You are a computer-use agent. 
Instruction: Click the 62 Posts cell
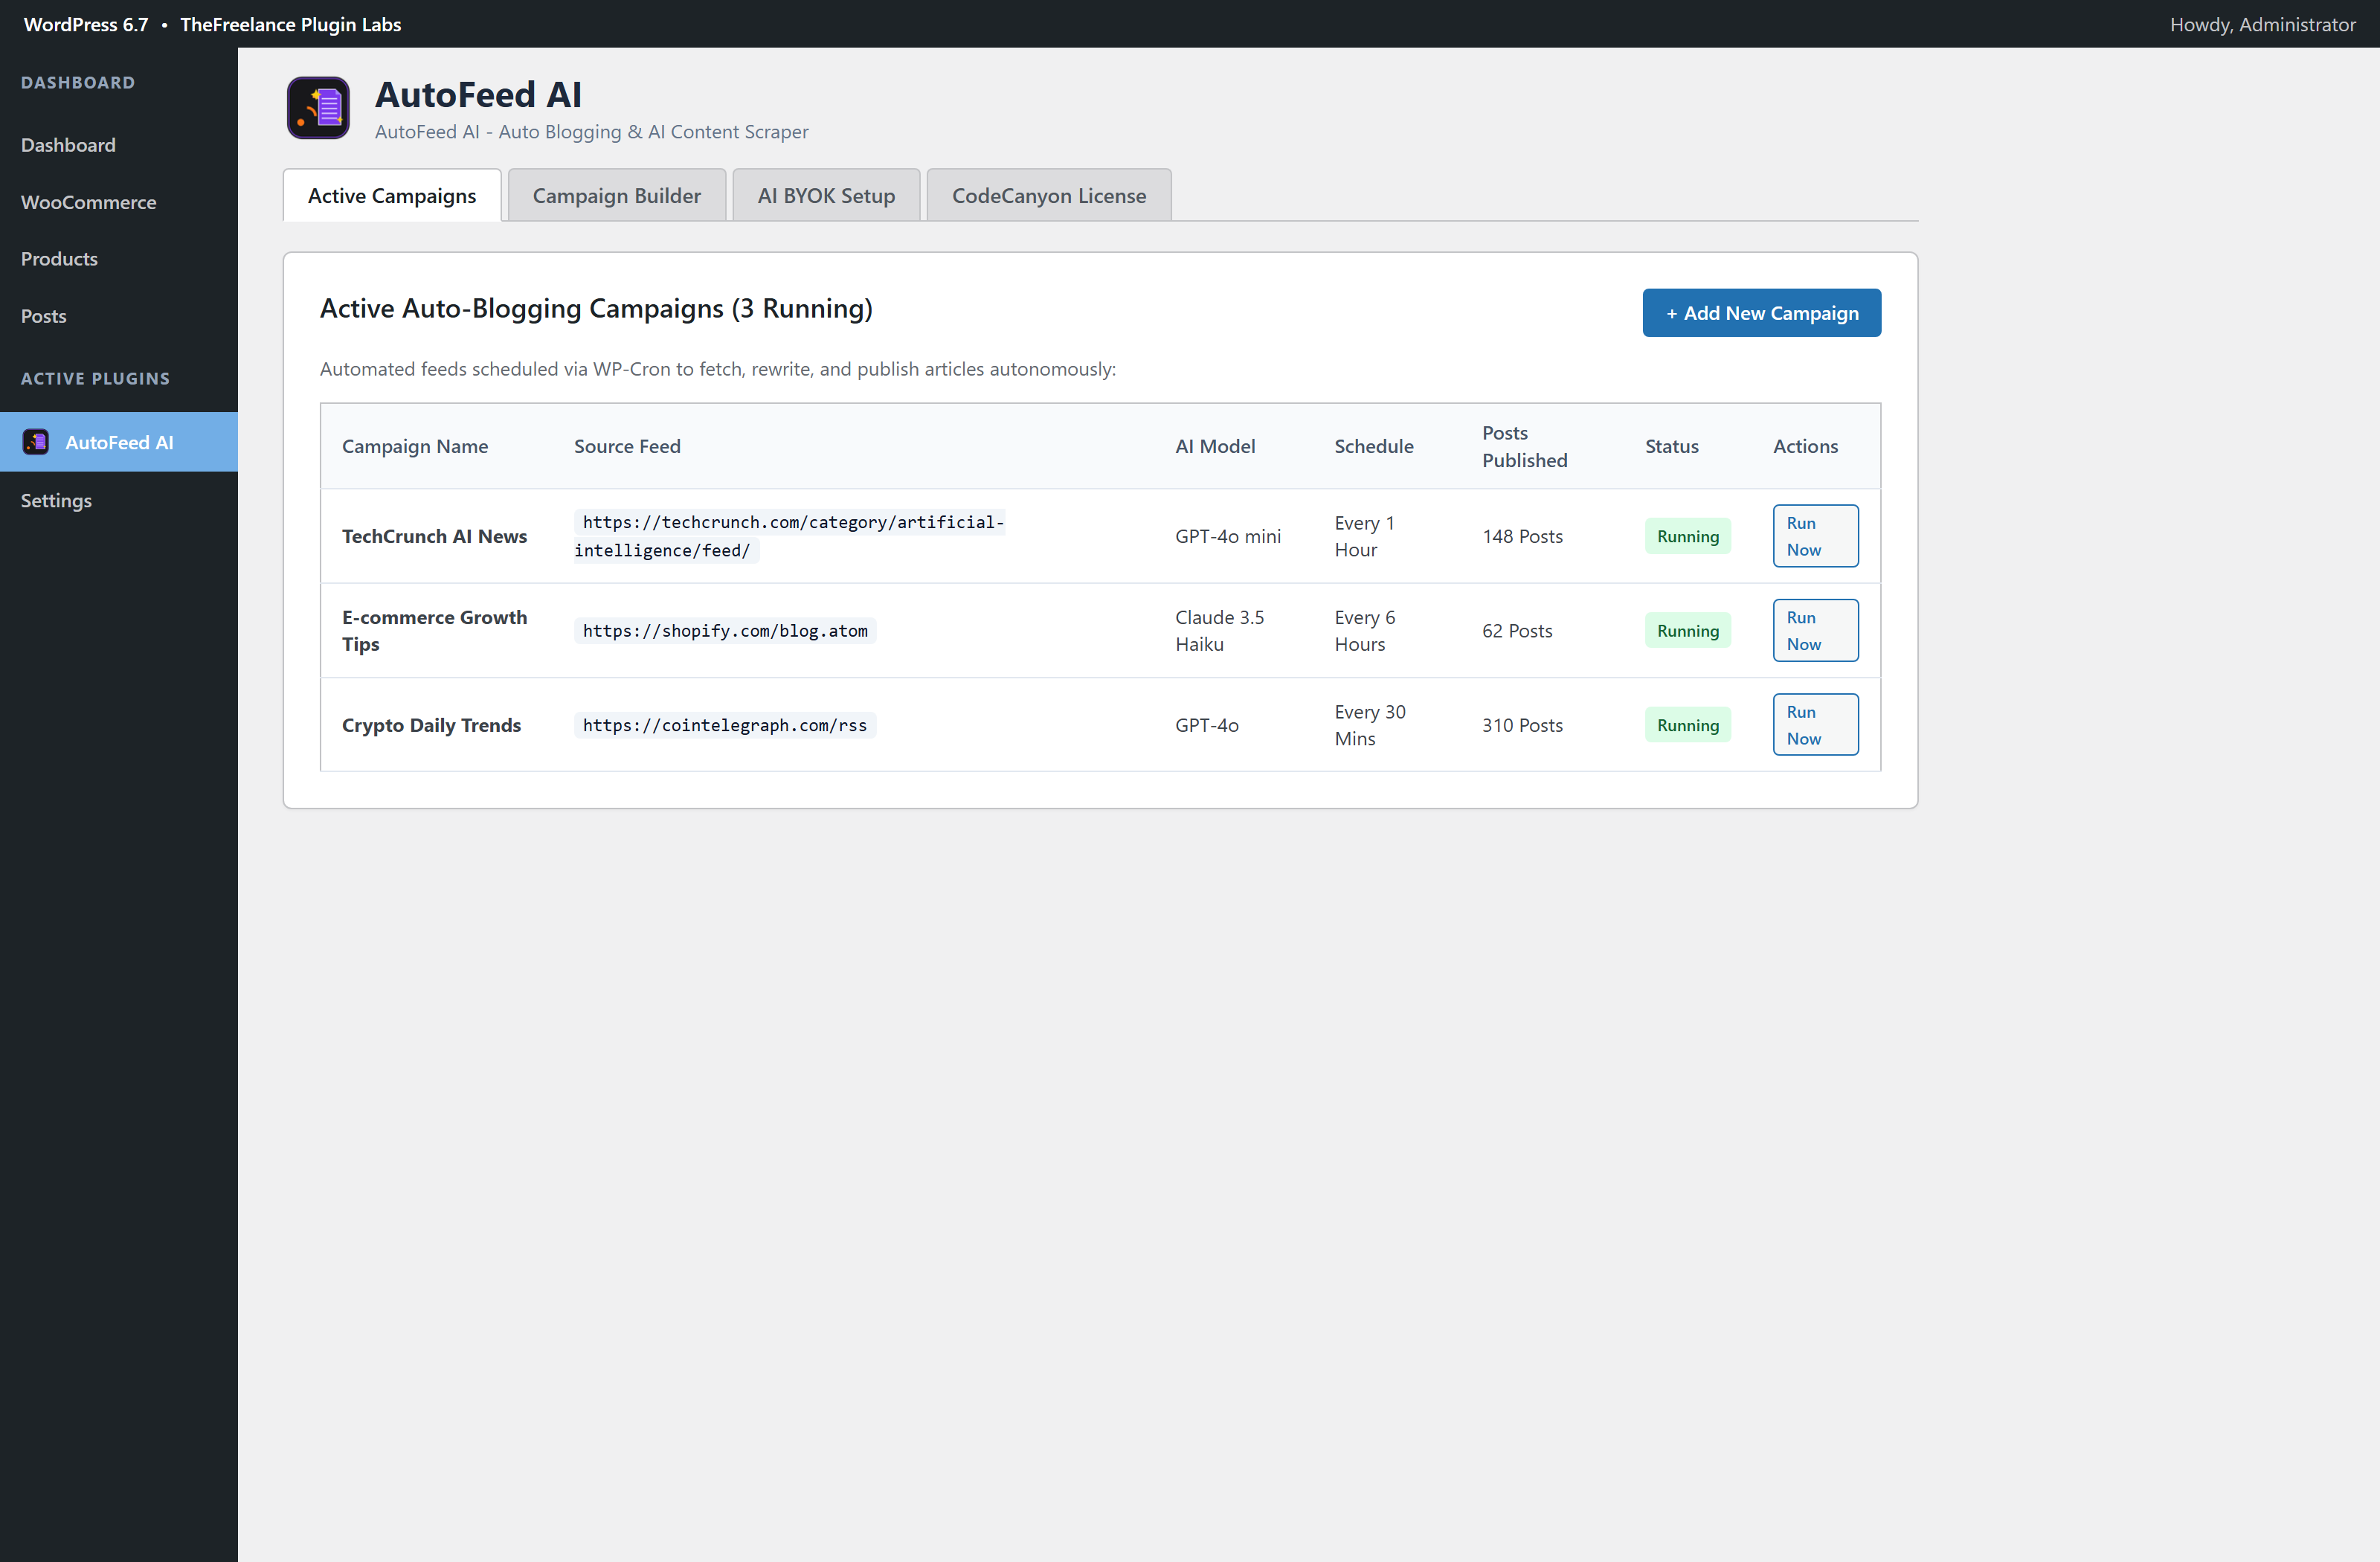click(x=1517, y=630)
